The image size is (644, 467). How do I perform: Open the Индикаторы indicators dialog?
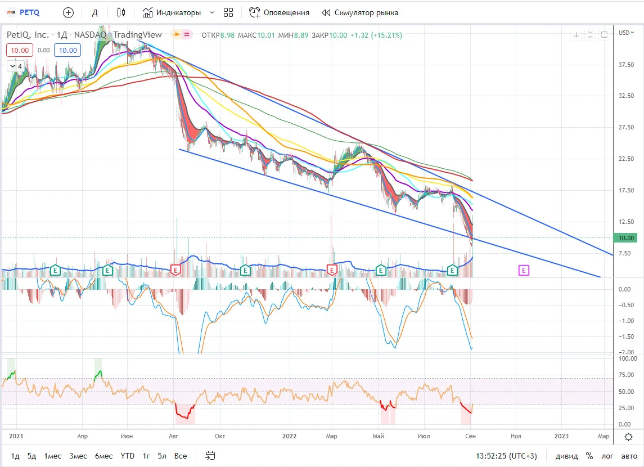[x=172, y=13]
